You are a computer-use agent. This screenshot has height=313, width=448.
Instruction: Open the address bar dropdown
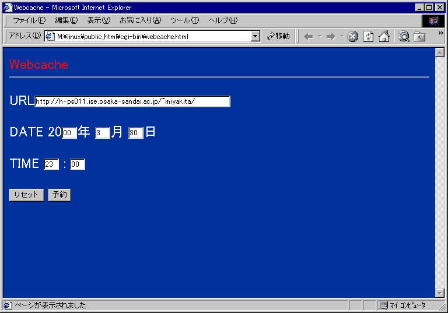[x=256, y=36]
